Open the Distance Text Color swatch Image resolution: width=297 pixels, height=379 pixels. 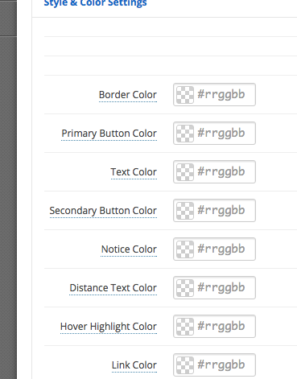[185, 288]
